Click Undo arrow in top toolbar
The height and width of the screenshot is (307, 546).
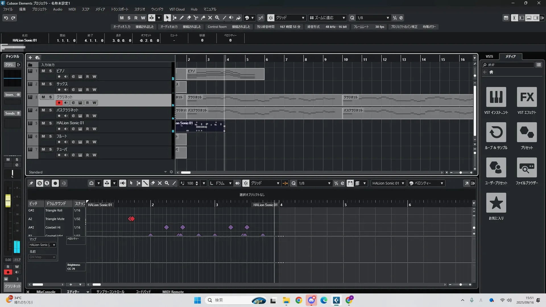tap(6, 18)
